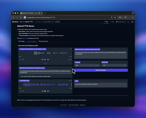The image size is (146, 118).
Task: Open the browser extensions puzzle icon
Action: click(x=120, y=18)
